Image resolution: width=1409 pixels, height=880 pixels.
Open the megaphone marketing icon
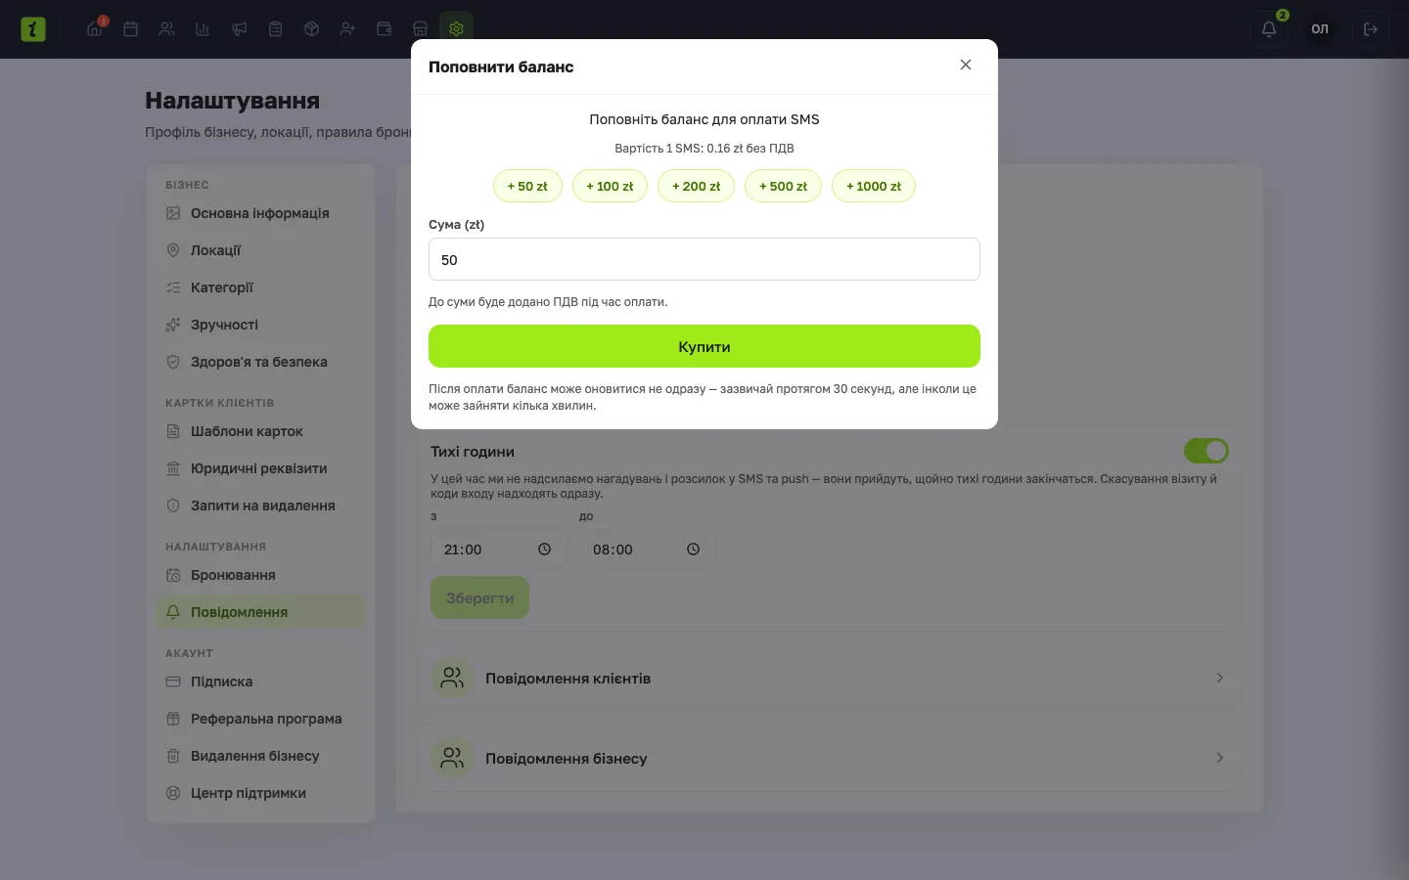(240, 29)
